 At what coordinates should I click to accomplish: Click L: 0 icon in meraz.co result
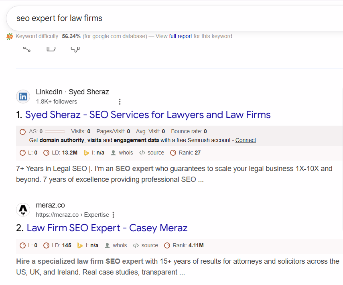point(22,246)
